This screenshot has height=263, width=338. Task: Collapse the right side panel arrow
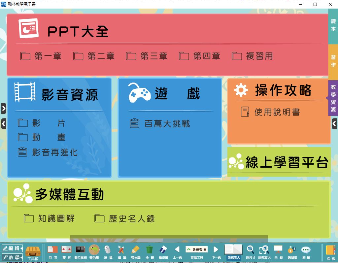334,124
